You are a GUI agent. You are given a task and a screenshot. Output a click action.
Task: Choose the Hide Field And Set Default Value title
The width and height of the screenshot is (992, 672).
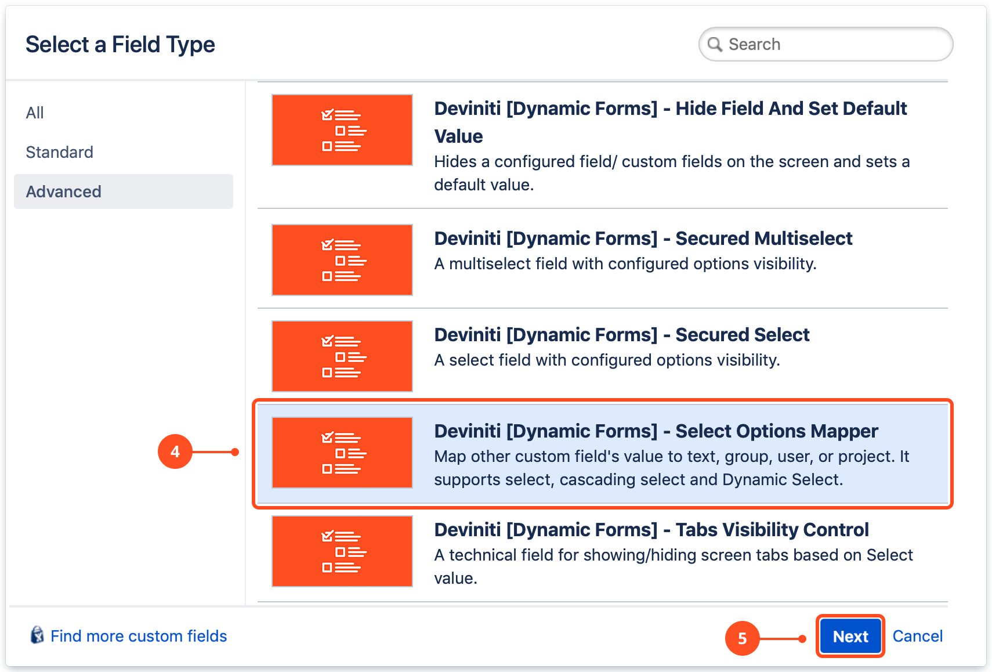pos(670,109)
